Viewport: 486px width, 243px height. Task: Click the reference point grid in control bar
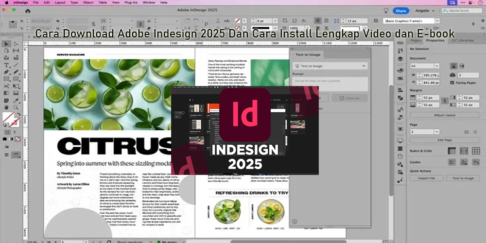click(13, 24)
